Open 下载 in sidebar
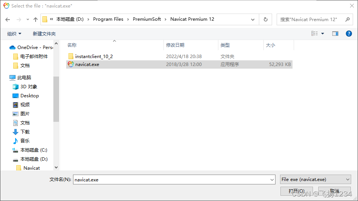Viewport: 358px width, 201px height. [21, 132]
